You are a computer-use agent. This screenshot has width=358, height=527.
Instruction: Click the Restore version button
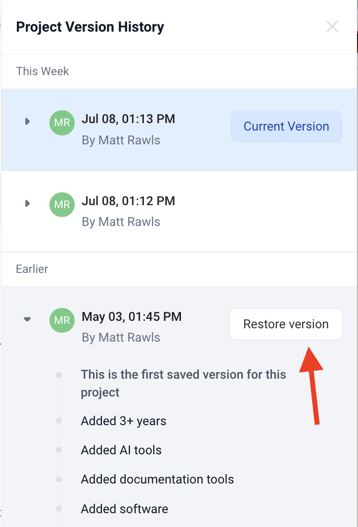click(x=286, y=324)
